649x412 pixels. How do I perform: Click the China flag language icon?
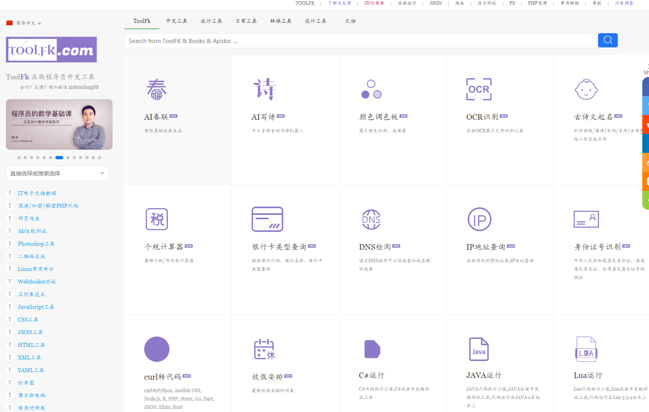pyautogui.click(x=9, y=23)
